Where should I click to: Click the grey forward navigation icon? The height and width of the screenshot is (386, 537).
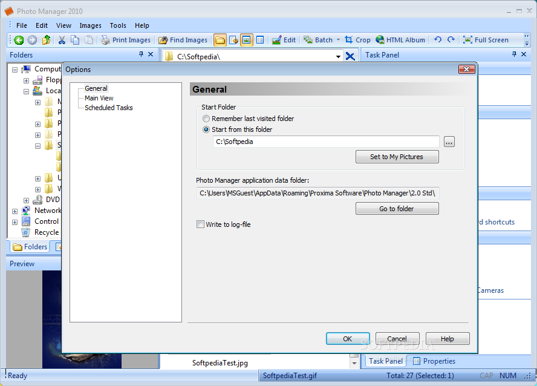[x=32, y=40]
